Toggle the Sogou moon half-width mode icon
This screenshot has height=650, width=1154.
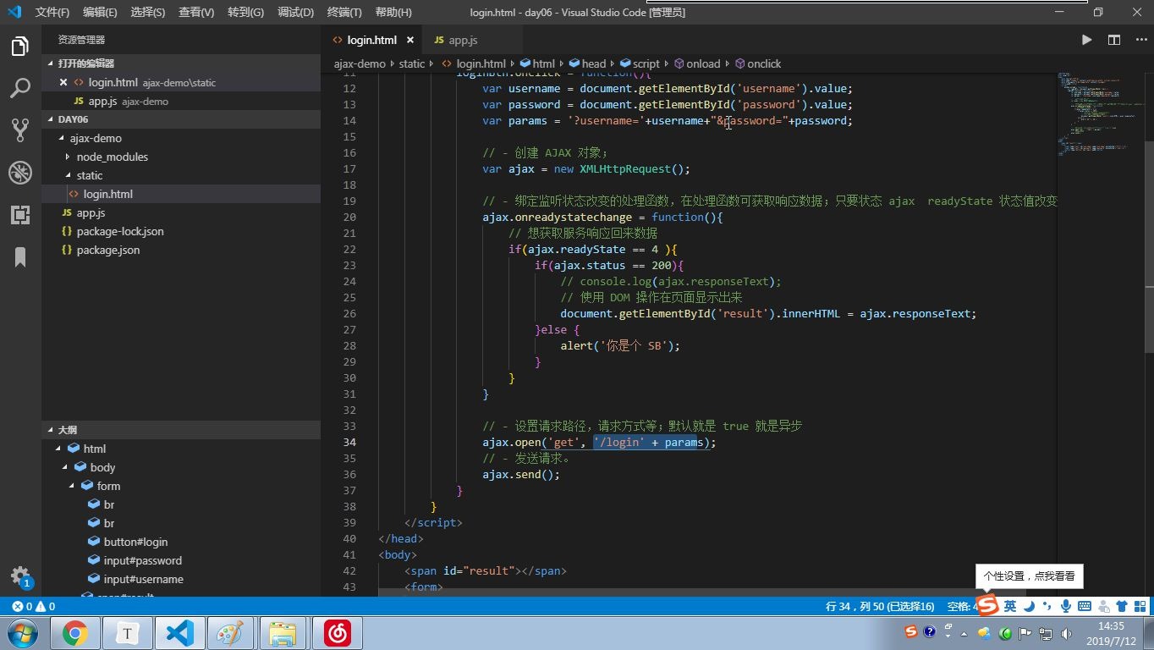(x=1030, y=606)
